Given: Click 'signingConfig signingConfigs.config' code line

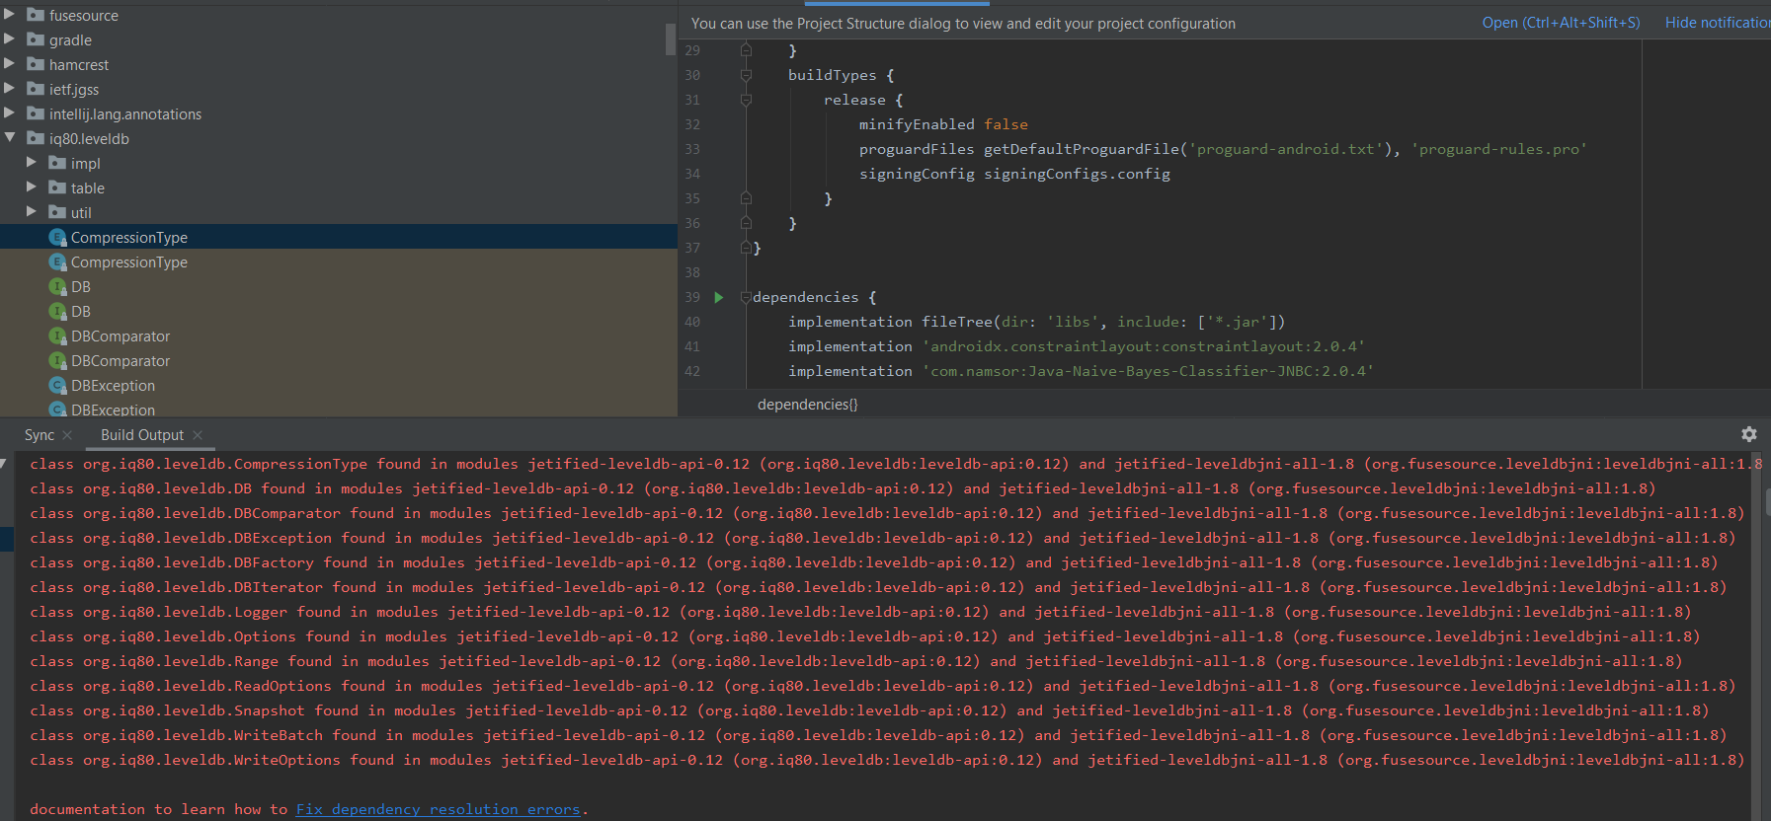Looking at the screenshot, I should [x=1014, y=174].
